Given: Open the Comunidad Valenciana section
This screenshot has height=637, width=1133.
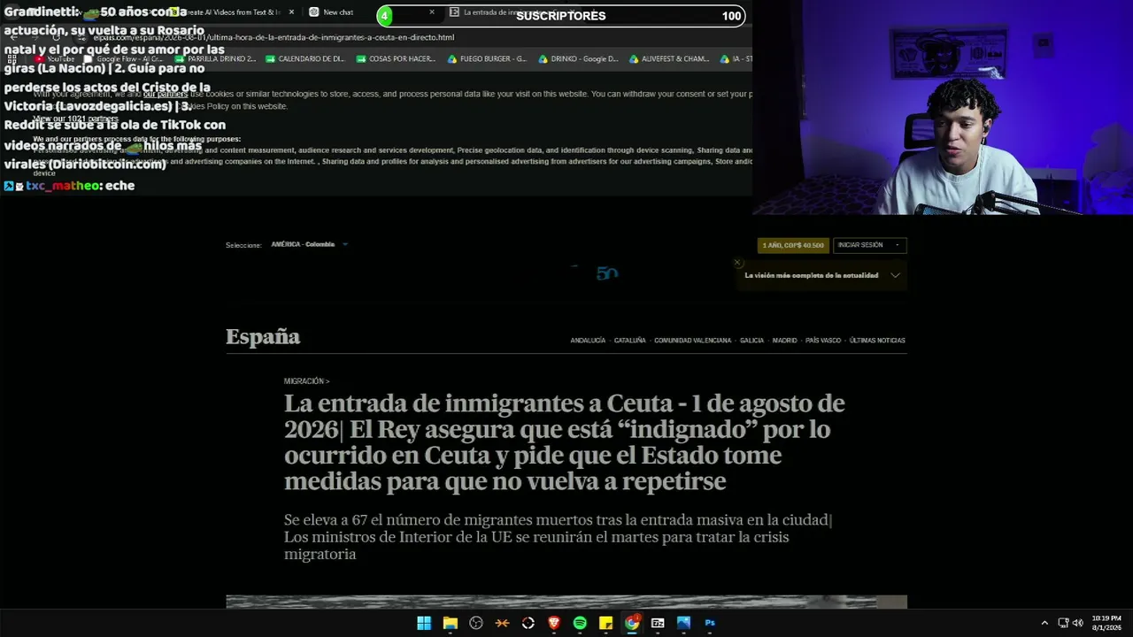Looking at the screenshot, I should point(692,341).
